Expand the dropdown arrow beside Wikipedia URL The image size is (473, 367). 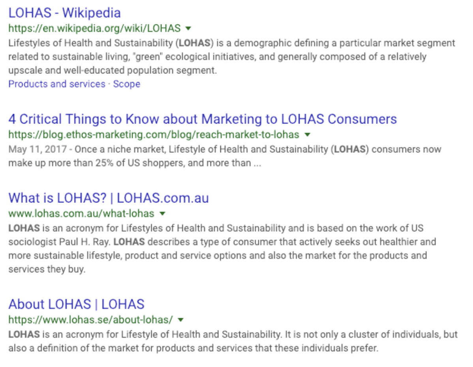(x=188, y=28)
